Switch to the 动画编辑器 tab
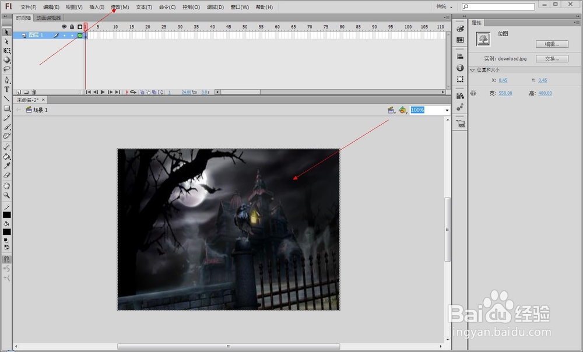This screenshot has width=583, height=352. pyautogui.click(x=48, y=18)
